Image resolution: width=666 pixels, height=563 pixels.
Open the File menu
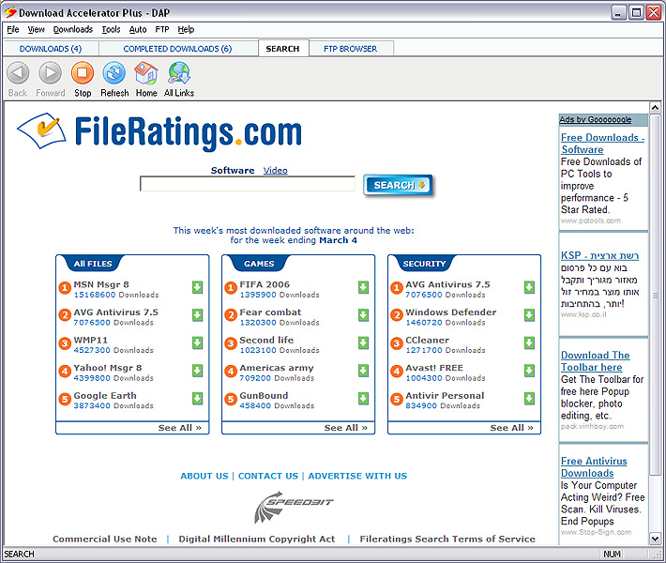pyautogui.click(x=13, y=29)
